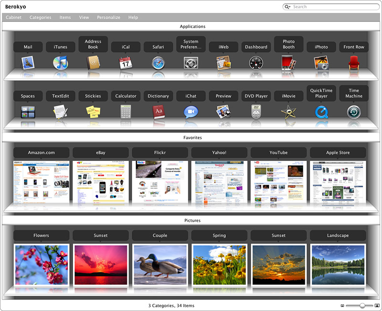Select the Time Machine clock icon
This screenshot has height=311, width=382.
[354, 112]
